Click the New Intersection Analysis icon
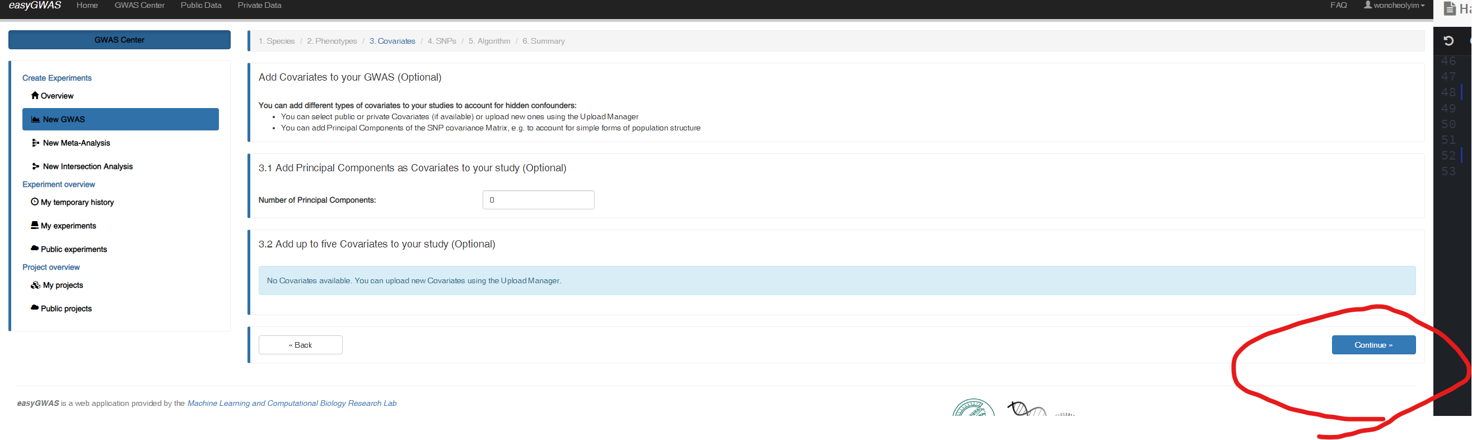1472x440 pixels. pos(35,166)
